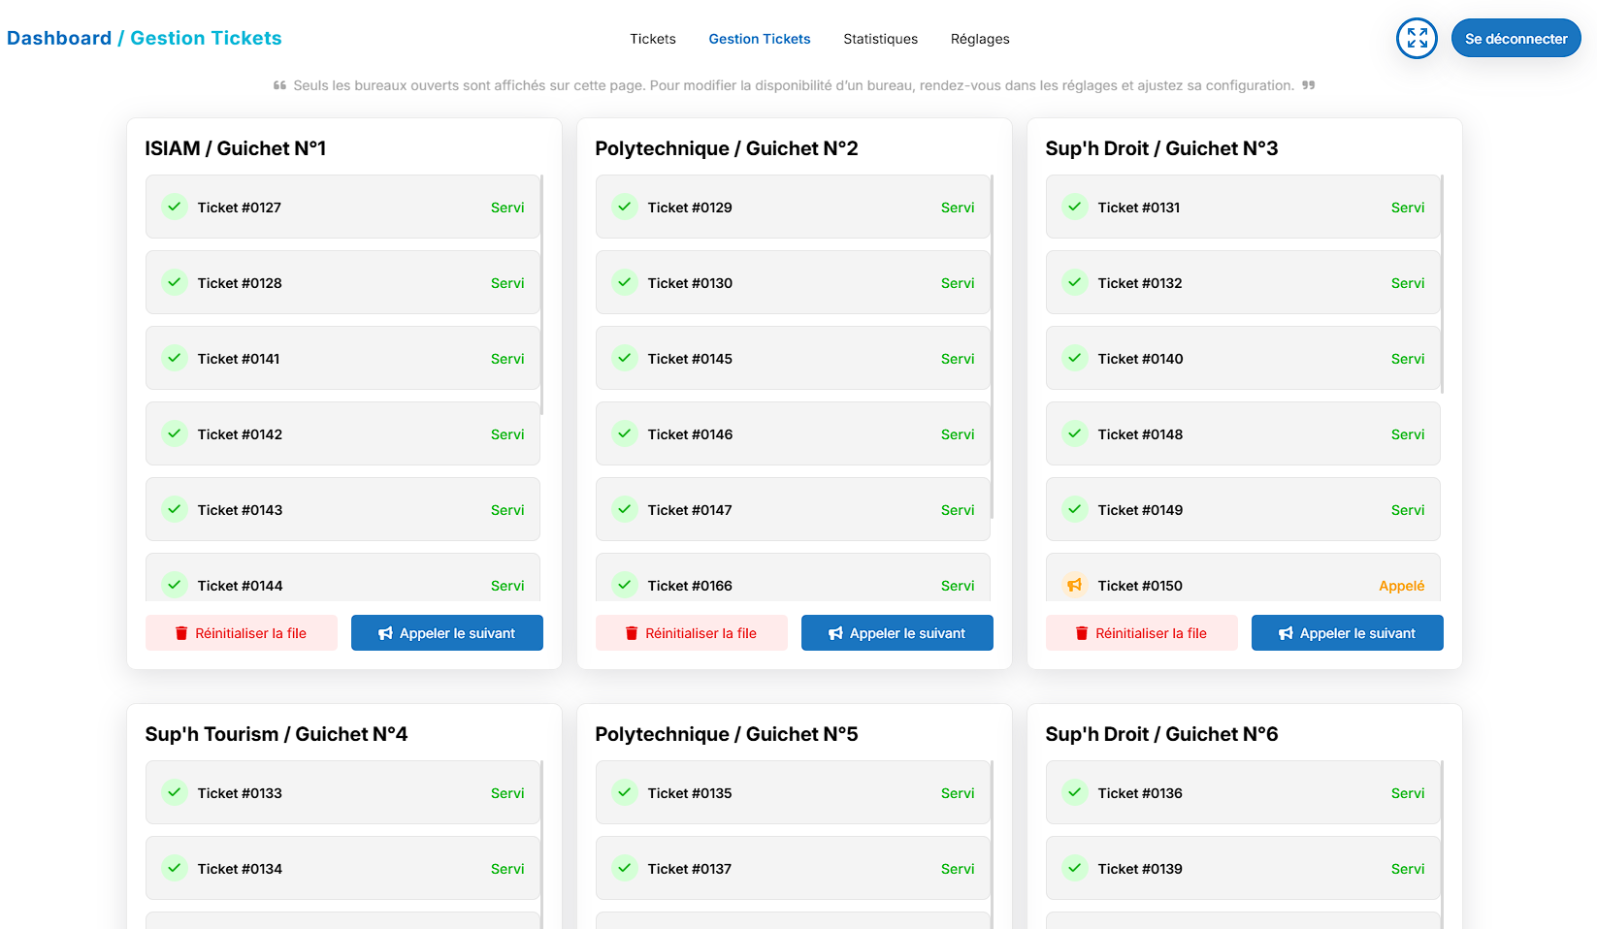Select the Ticket #0150 Appelé row
The width and height of the screenshot is (1597, 929).
point(1242,582)
